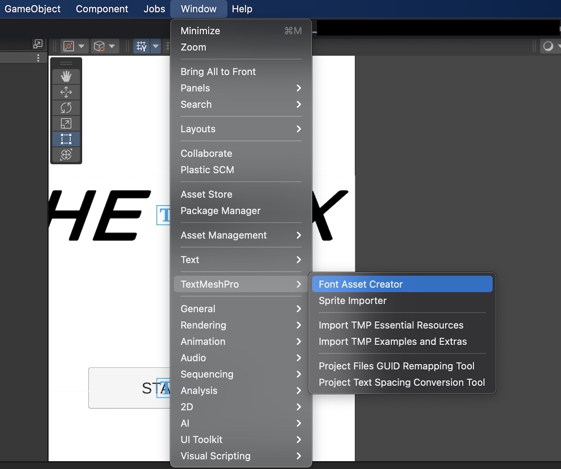Open the pivot mode dropdown arrow

[x=81, y=46]
